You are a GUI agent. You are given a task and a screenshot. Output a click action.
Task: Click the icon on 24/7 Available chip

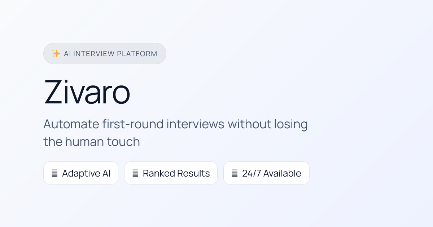pyautogui.click(x=235, y=173)
